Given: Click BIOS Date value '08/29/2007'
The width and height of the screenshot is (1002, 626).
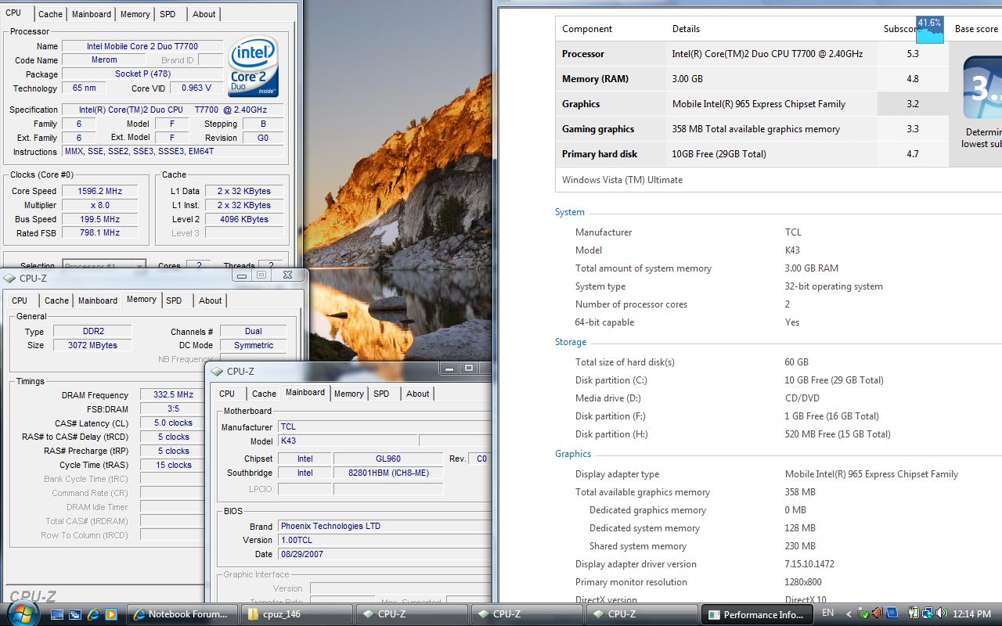Looking at the screenshot, I should [x=384, y=554].
